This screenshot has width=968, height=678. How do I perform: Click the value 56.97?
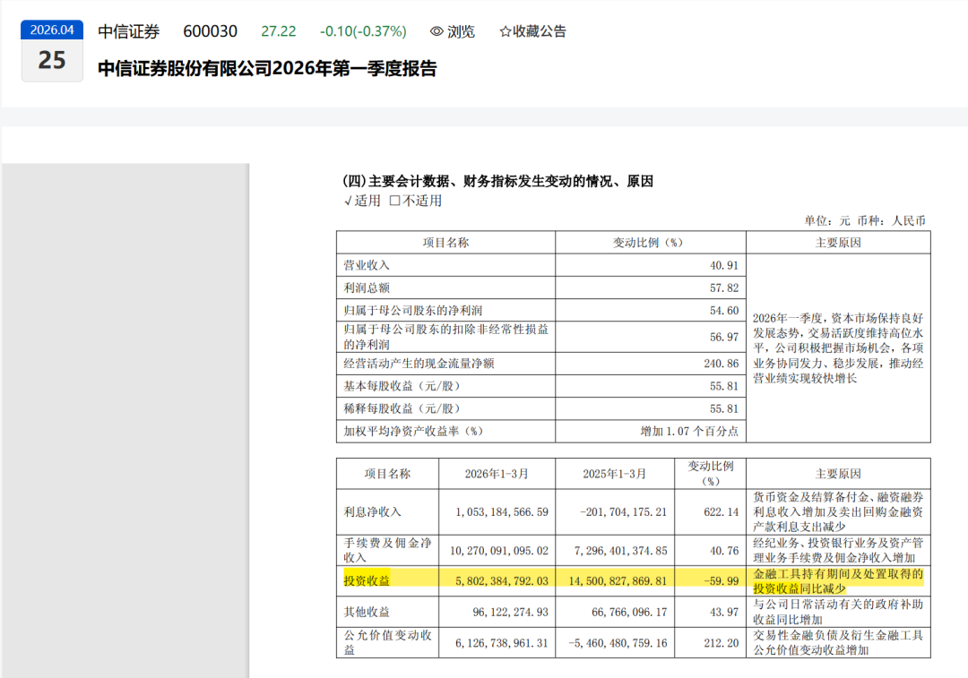pyautogui.click(x=723, y=338)
